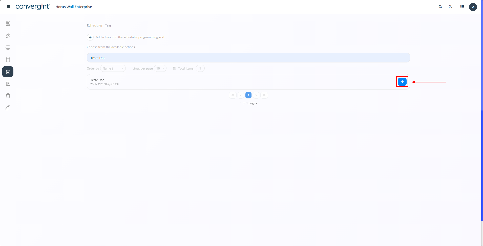Expand the Order by Name dropdown
The height and width of the screenshot is (246, 483).
coord(113,69)
